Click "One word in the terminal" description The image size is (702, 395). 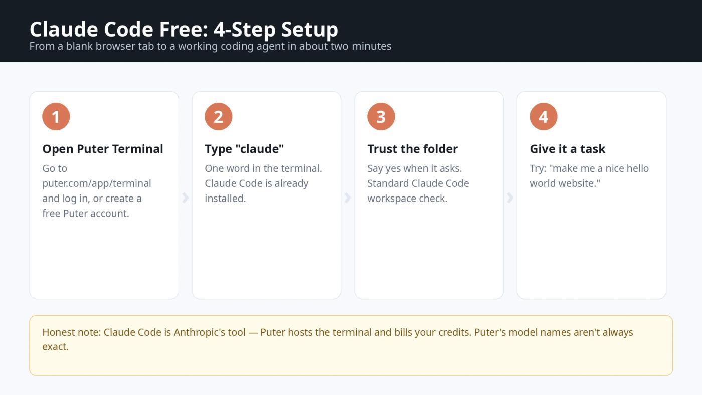point(263,183)
